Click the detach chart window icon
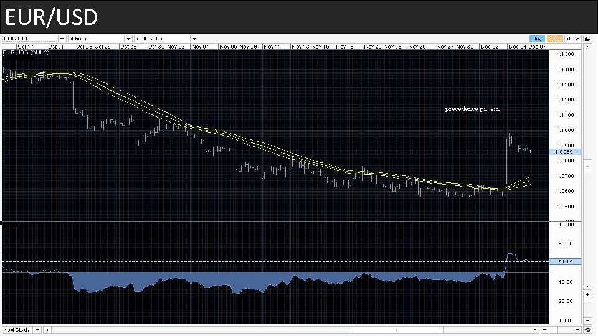The image size is (598, 336). (x=587, y=39)
